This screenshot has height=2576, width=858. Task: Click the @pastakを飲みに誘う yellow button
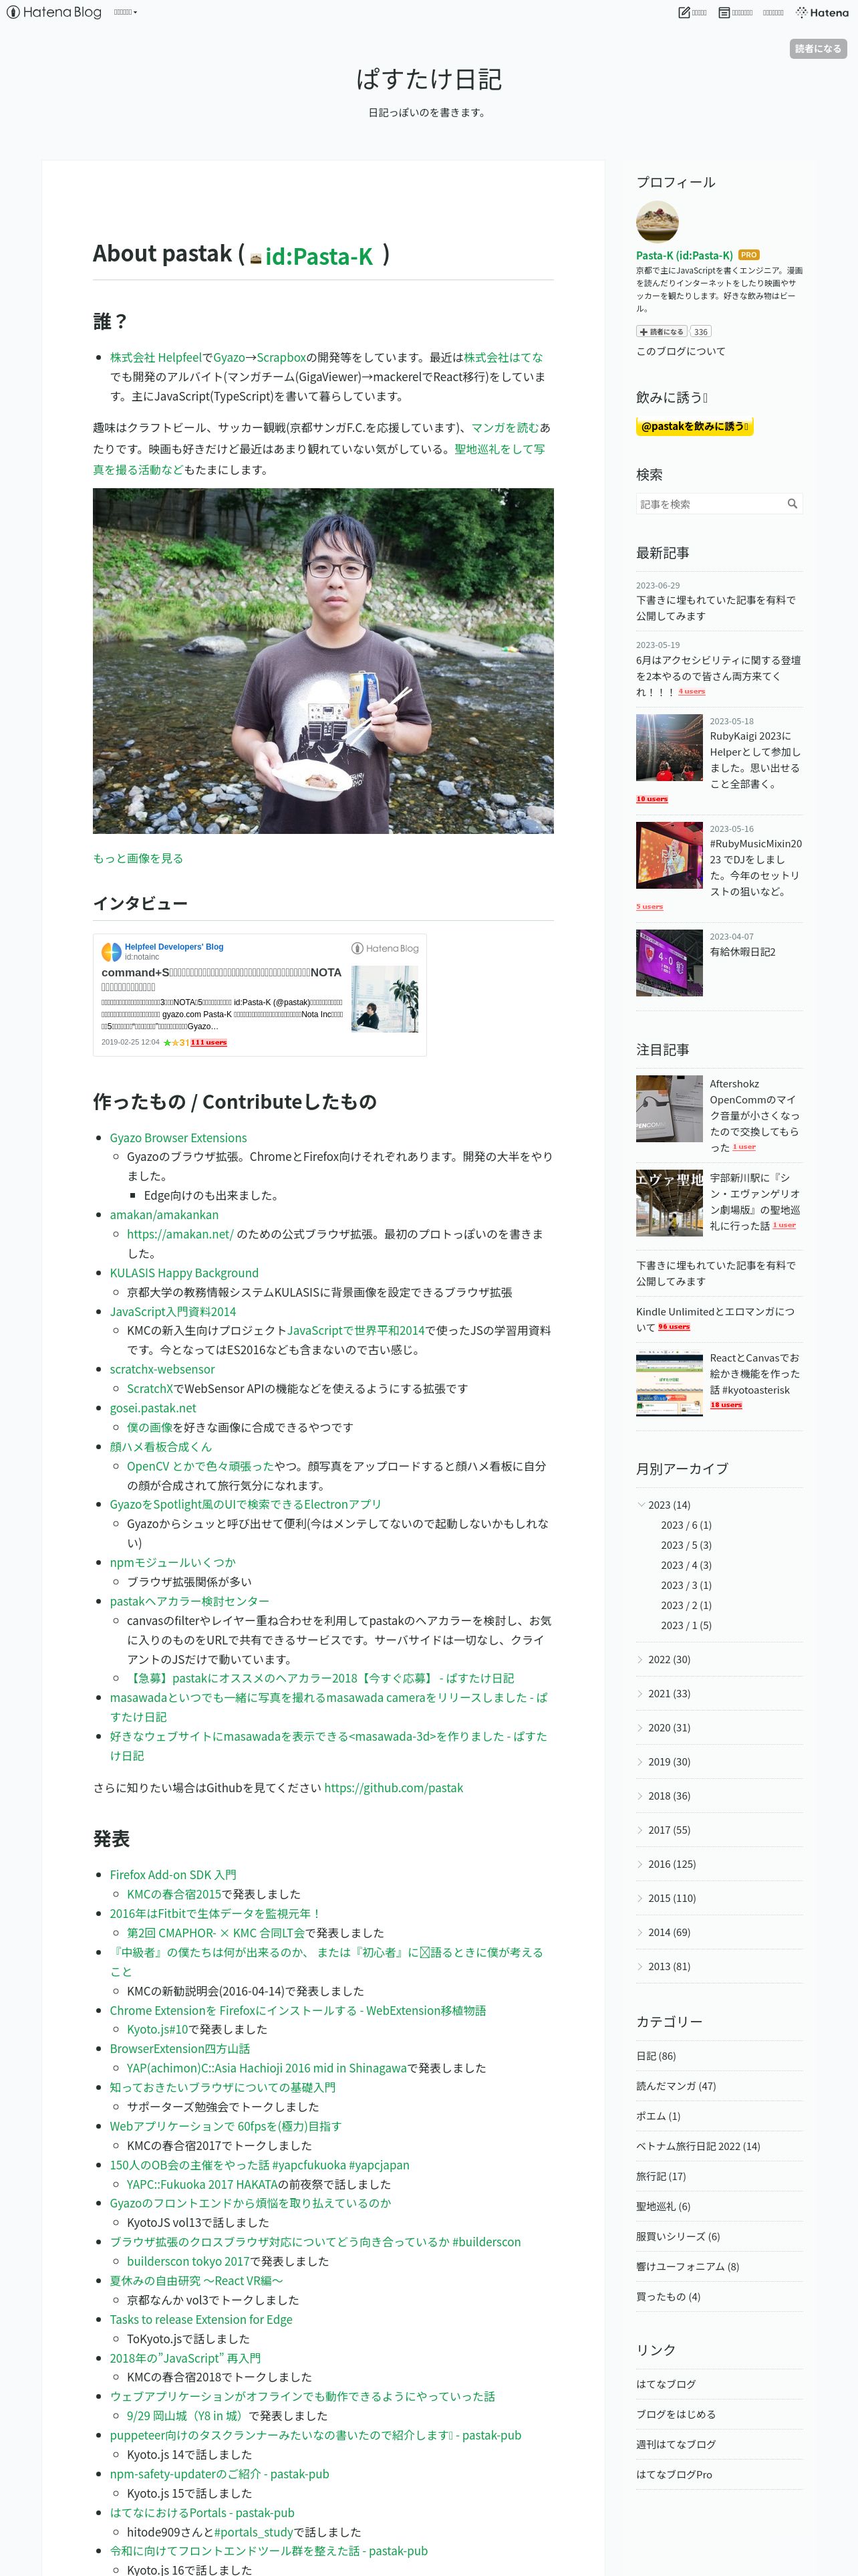(694, 426)
